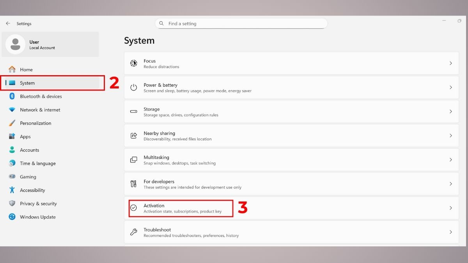This screenshot has width=468, height=263.
Task: Click the Local Account profile card
Action: [50, 44]
